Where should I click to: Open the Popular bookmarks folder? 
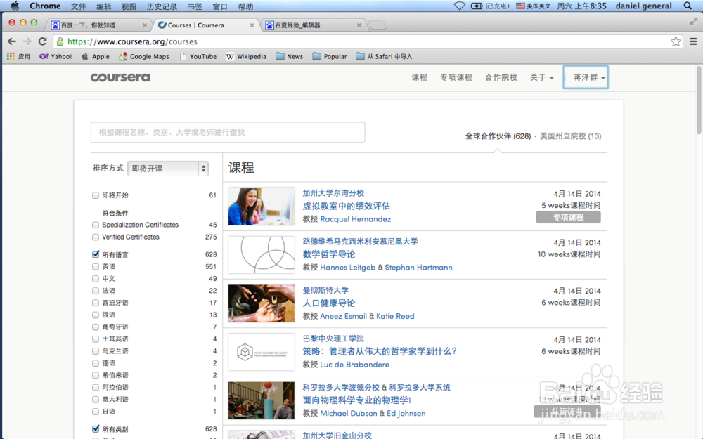pos(330,56)
